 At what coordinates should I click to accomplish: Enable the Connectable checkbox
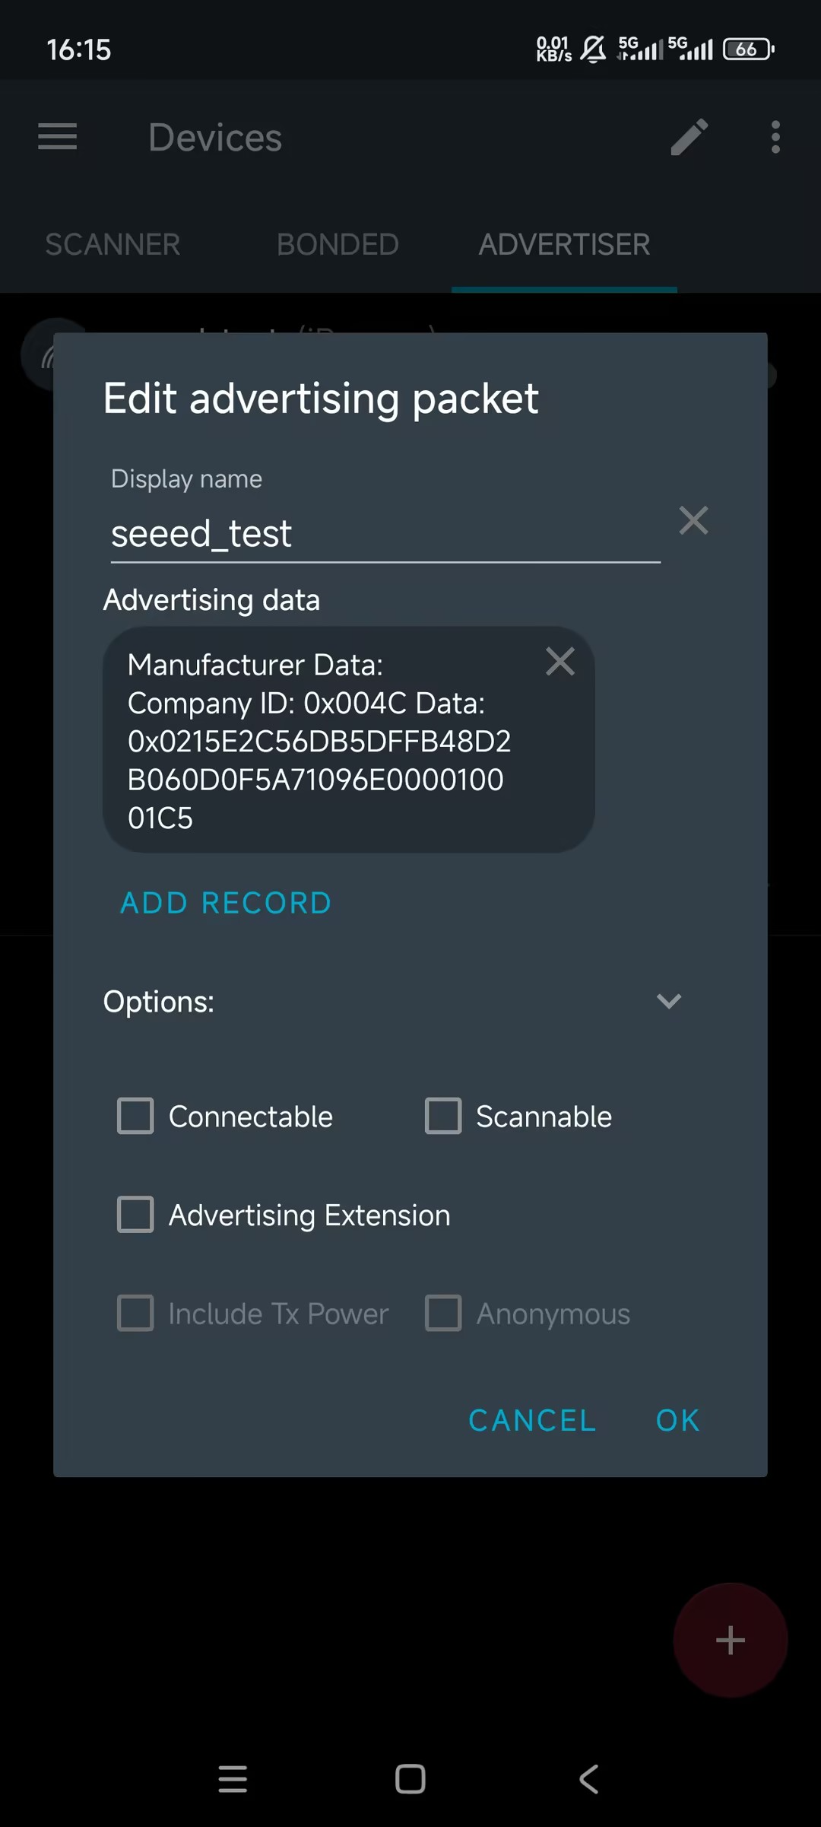tap(136, 1116)
